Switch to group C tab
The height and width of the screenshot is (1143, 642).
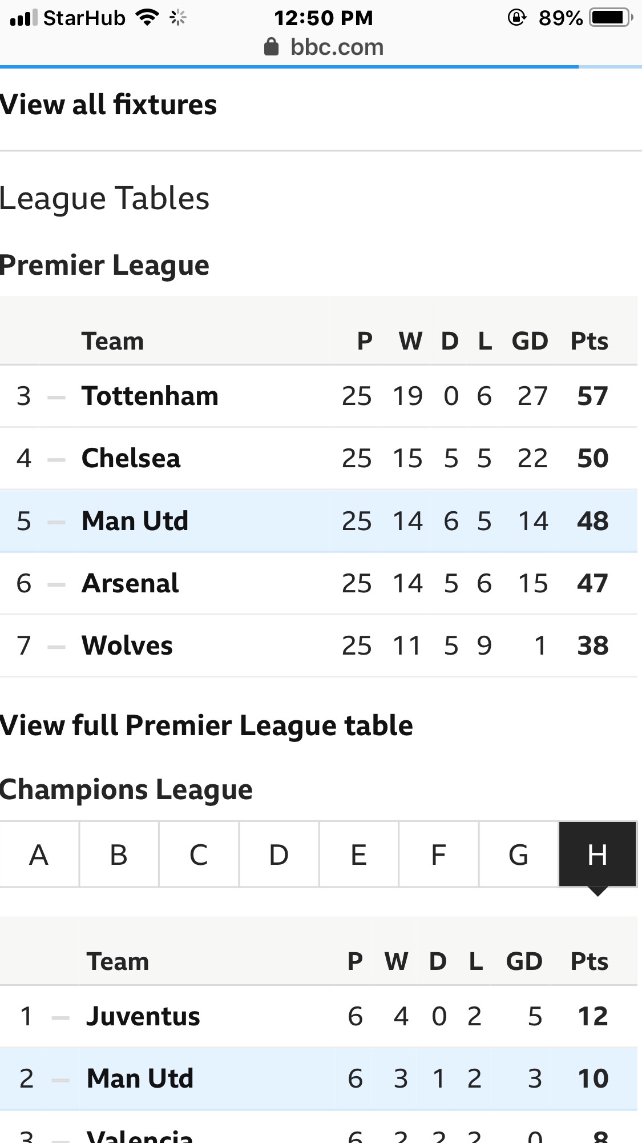click(199, 855)
